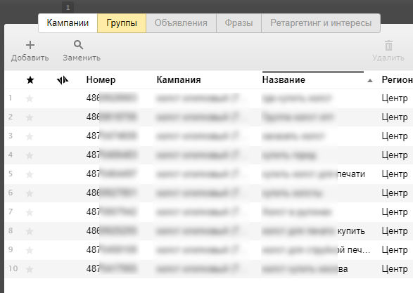Toggle favorite star in row 3
Screen dimensions: 413x293
point(30,136)
